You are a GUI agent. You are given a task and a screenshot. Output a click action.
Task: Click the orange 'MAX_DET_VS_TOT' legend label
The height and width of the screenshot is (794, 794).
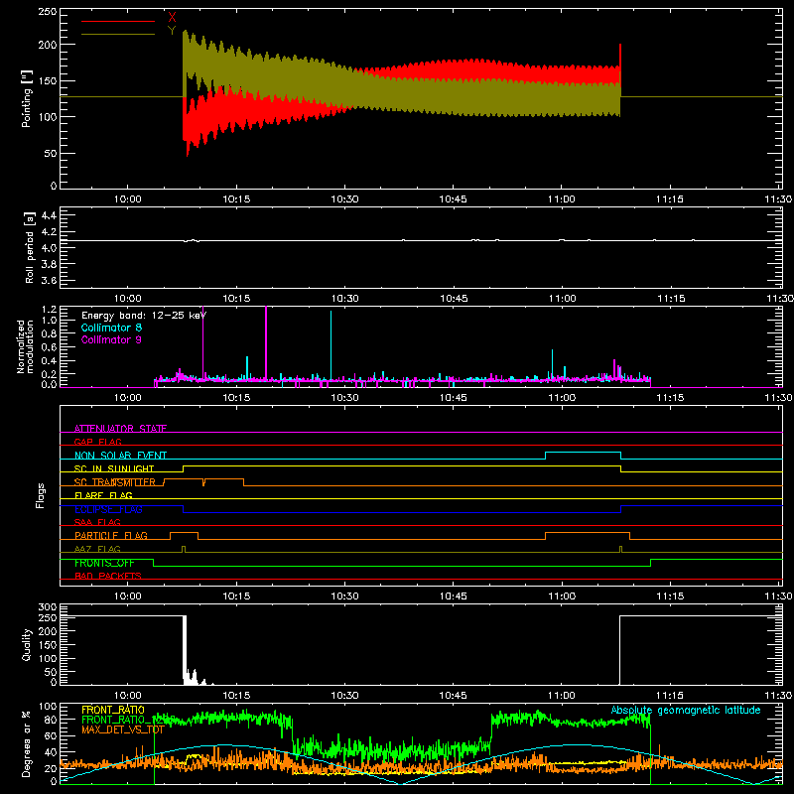pos(123,729)
